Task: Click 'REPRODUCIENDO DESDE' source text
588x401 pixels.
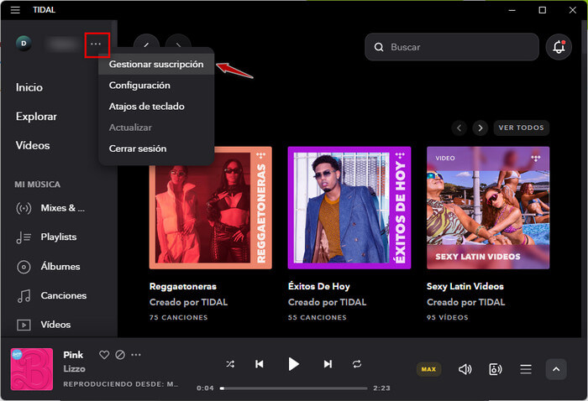Action: [120, 384]
